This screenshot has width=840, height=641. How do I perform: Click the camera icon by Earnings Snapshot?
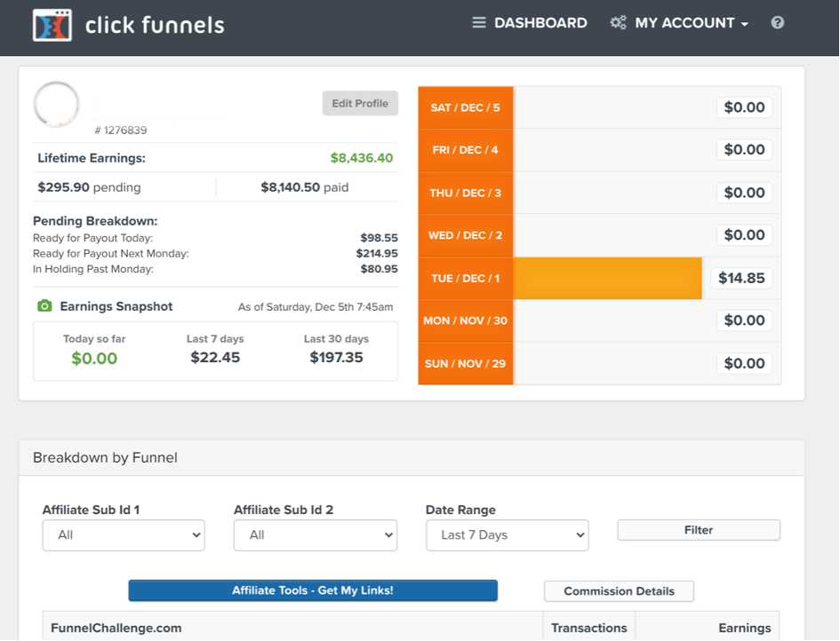point(45,306)
